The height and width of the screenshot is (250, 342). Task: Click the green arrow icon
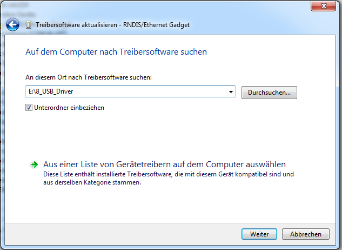pyautogui.click(x=34, y=164)
